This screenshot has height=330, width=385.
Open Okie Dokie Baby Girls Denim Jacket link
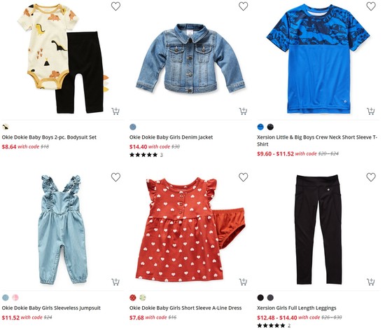pyautogui.click(x=171, y=137)
